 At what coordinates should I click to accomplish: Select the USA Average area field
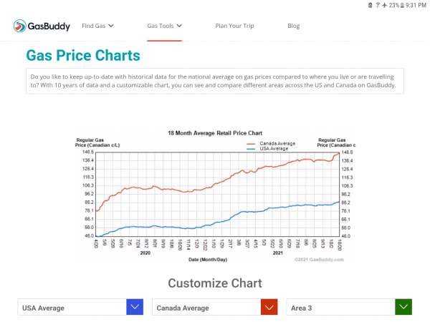[72, 308]
